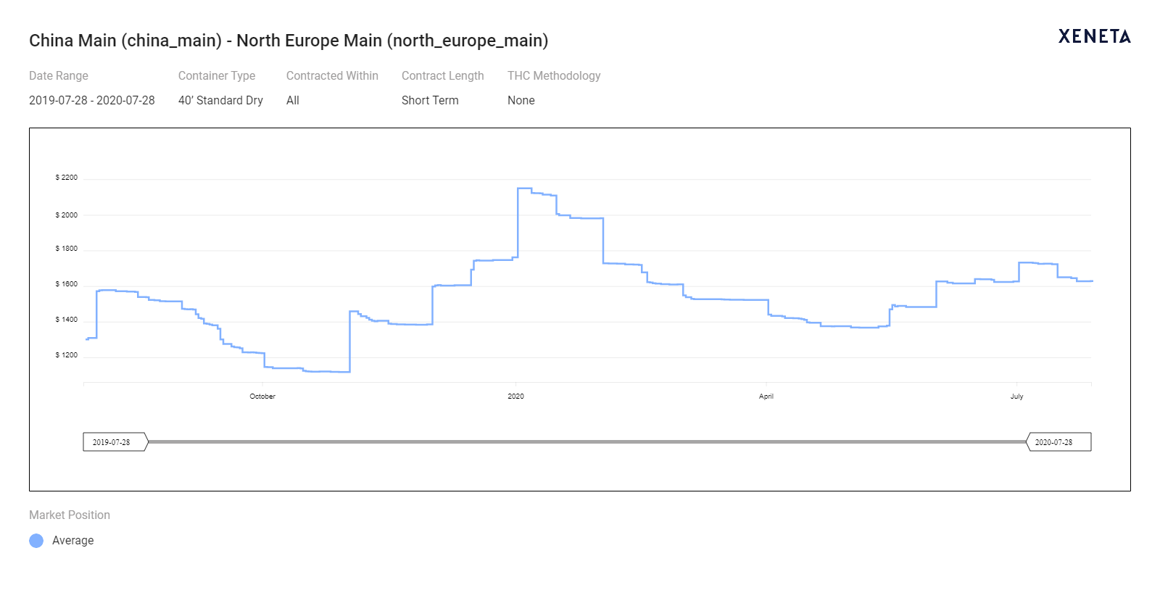The height and width of the screenshot is (606, 1160).
Task: Click the None value under THC Methodology
Action: click(521, 100)
